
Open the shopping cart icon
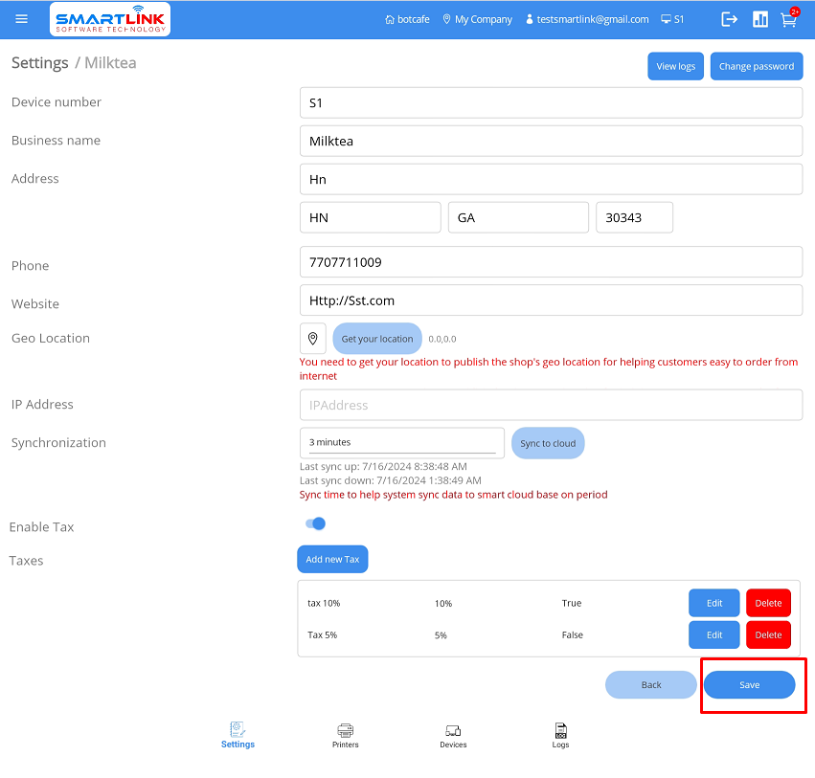click(788, 19)
